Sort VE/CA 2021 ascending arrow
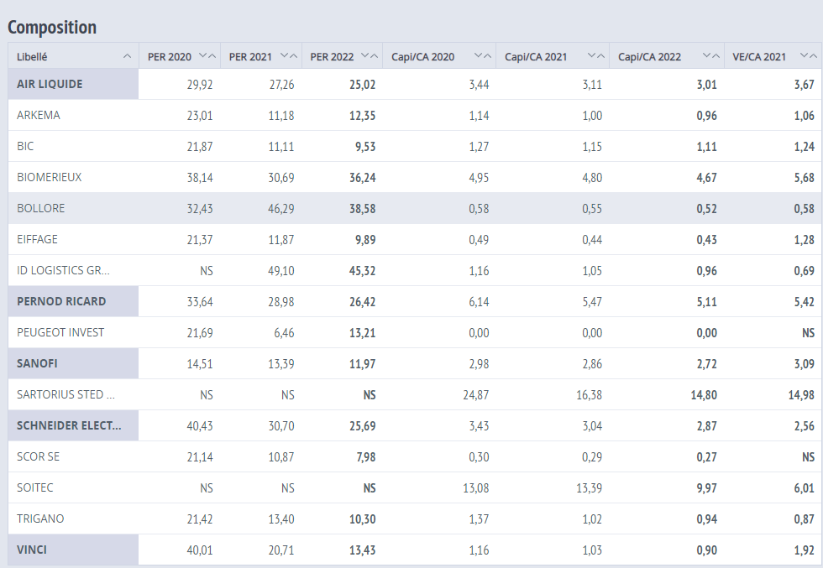This screenshot has height=568, width=823. (813, 56)
